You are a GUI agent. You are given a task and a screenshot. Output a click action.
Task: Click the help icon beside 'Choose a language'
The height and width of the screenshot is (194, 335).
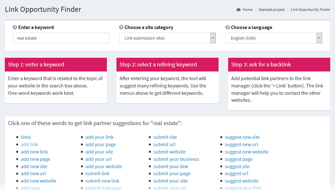point(228,27)
